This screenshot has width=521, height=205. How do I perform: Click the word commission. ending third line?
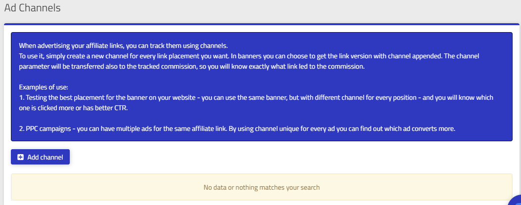click(x=349, y=66)
